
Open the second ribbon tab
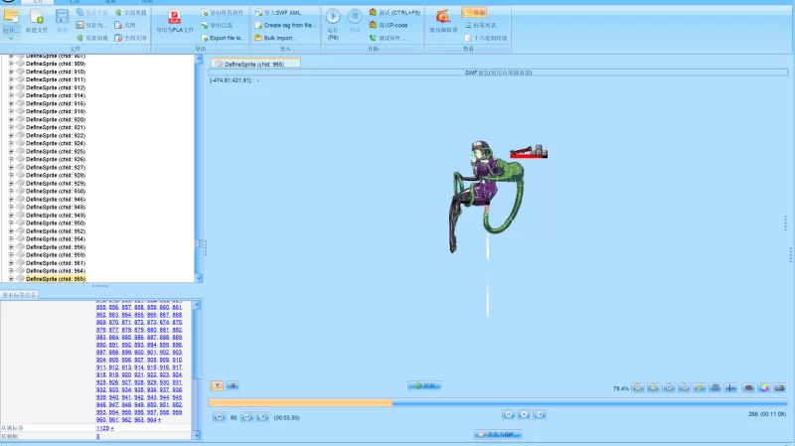(x=75, y=2)
